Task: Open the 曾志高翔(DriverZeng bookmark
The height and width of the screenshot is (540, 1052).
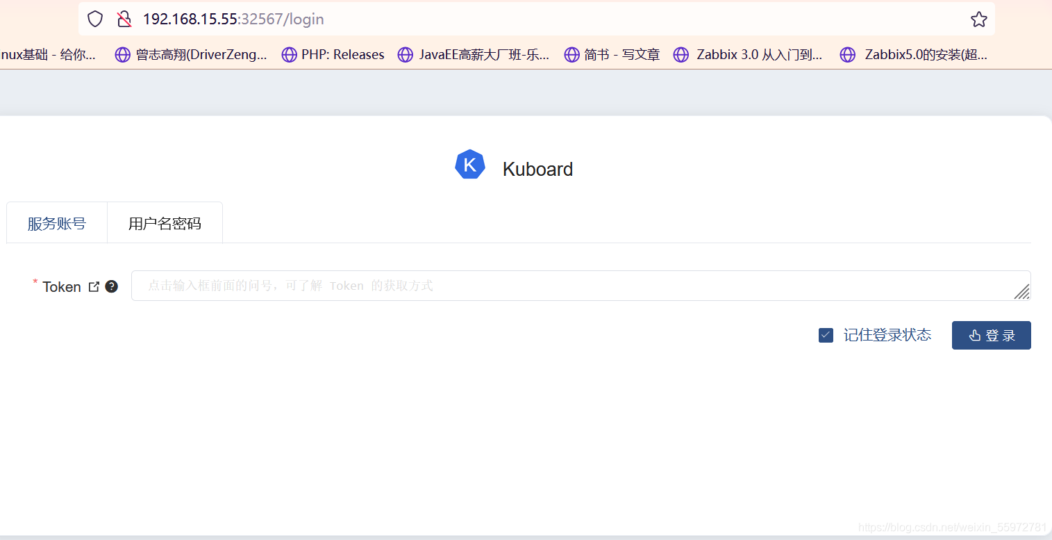Action: point(191,54)
